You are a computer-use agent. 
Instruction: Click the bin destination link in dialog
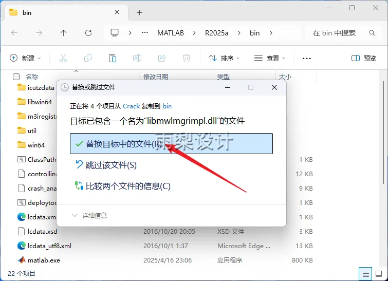[167, 106]
